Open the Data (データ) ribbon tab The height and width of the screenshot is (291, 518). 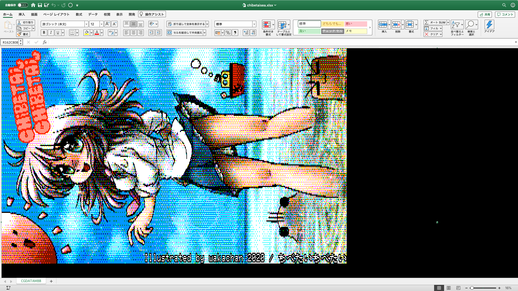(93, 14)
